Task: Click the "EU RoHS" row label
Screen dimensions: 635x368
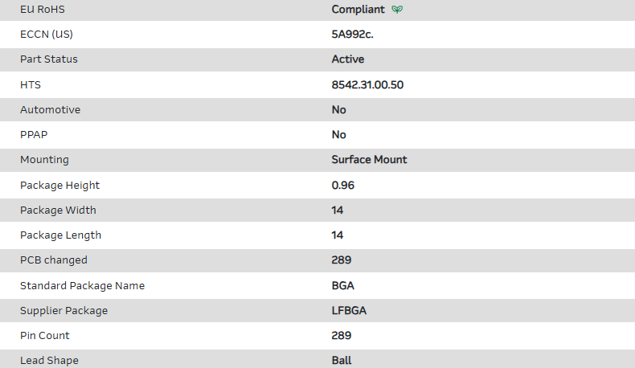Action: click(x=43, y=10)
